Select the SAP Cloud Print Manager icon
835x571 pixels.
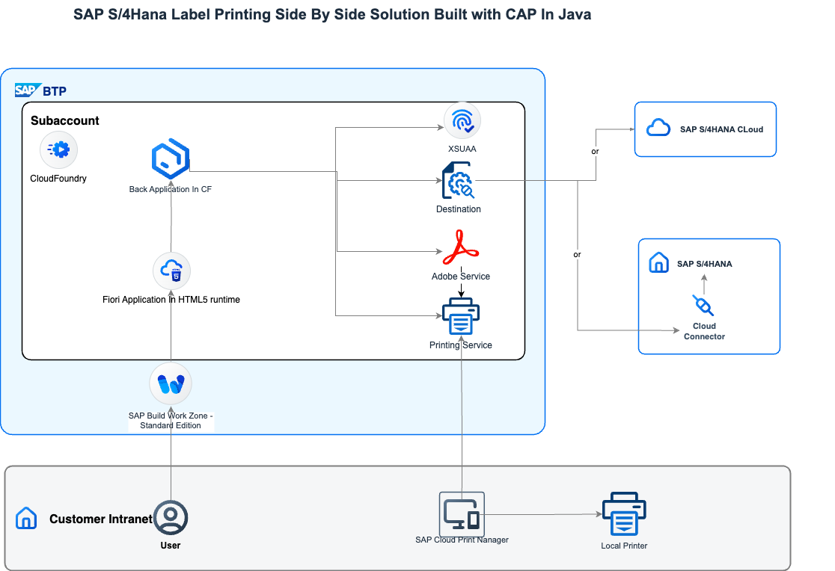click(462, 513)
